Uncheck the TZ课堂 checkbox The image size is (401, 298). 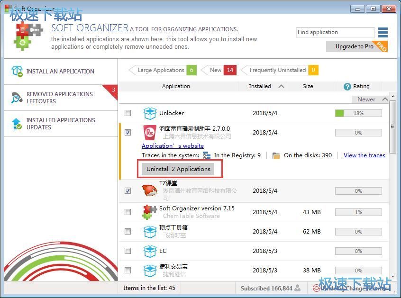[128, 190]
